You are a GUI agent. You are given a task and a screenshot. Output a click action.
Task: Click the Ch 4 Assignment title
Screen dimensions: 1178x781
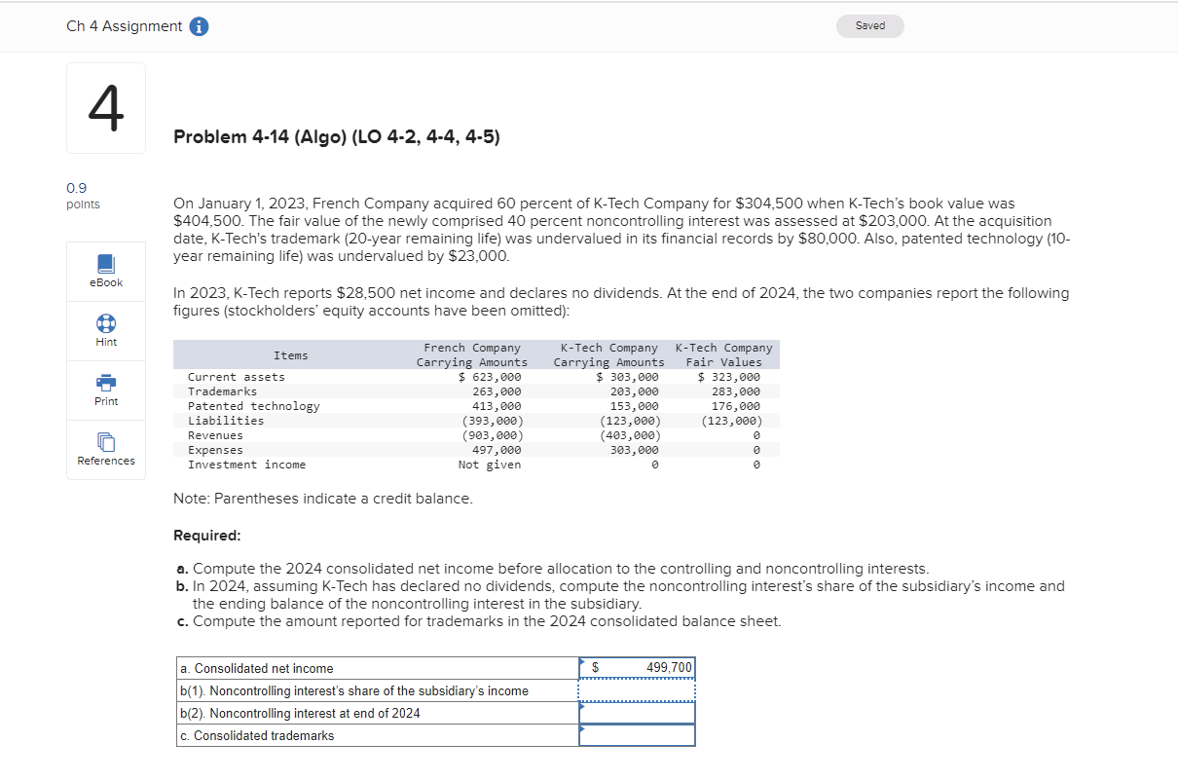[x=124, y=26]
